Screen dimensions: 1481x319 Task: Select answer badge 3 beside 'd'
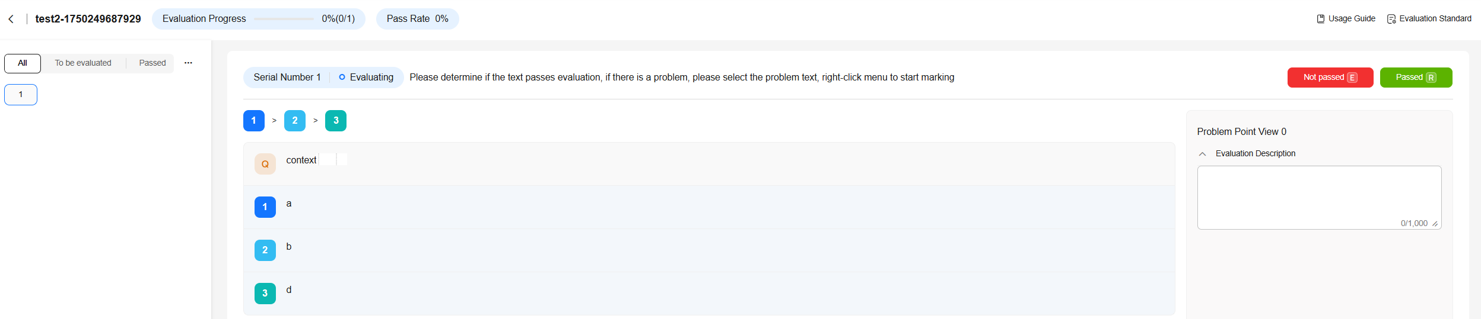(265, 294)
